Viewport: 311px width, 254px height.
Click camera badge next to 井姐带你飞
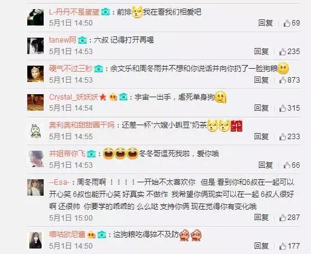click(91, 154)
